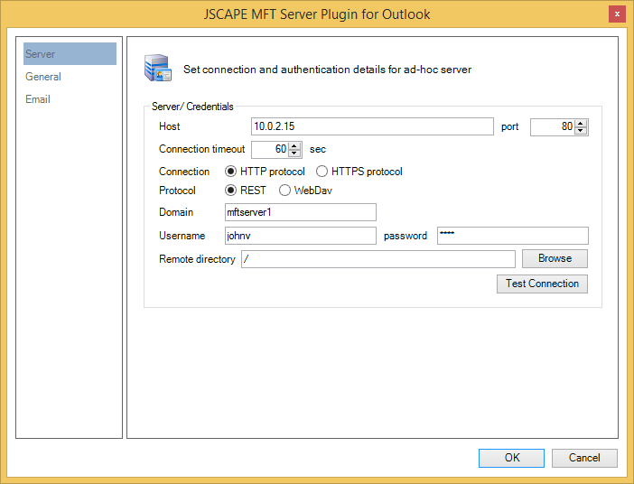
Task: Close the JSCAPE MFT Server Plugin dialog
Action: 617,14
